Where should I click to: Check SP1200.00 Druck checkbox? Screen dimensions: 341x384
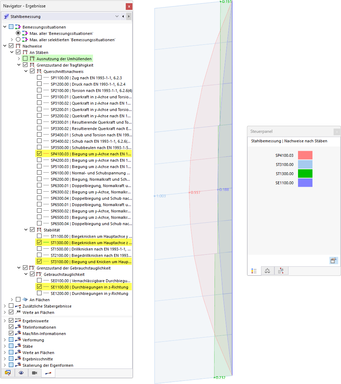pos(39,84)
